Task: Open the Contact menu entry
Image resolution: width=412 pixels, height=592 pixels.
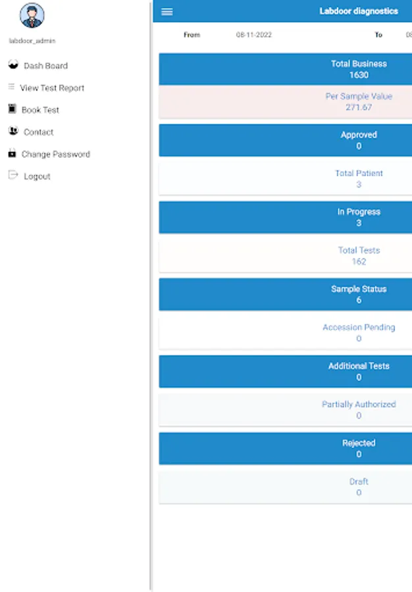Action: (x=38, y=132)
